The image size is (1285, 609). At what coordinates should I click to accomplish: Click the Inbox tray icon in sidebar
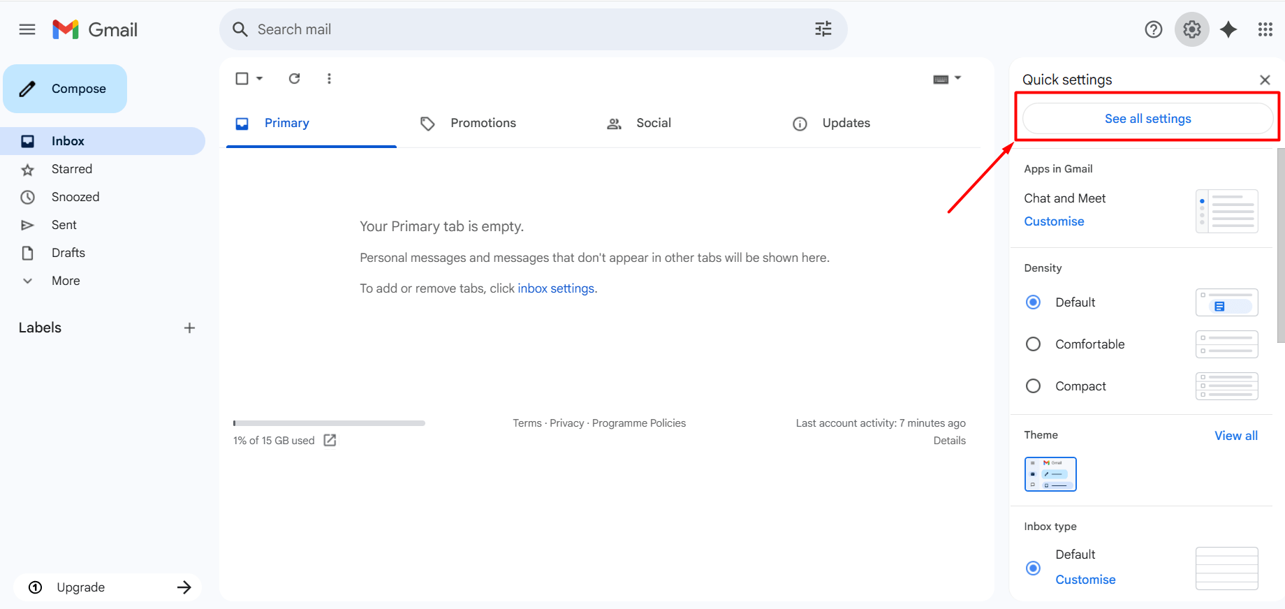[x=28, y=141]
